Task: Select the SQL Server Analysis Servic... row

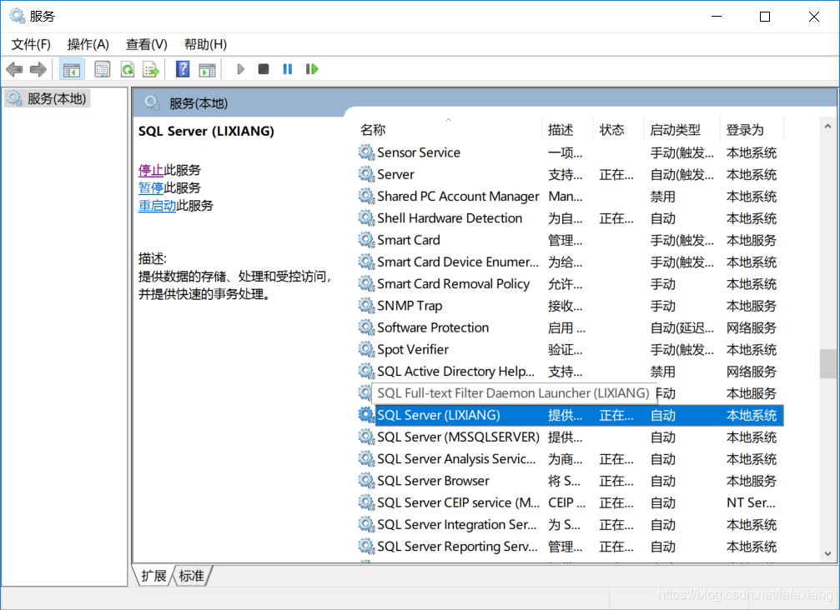Action: (571, 459)
